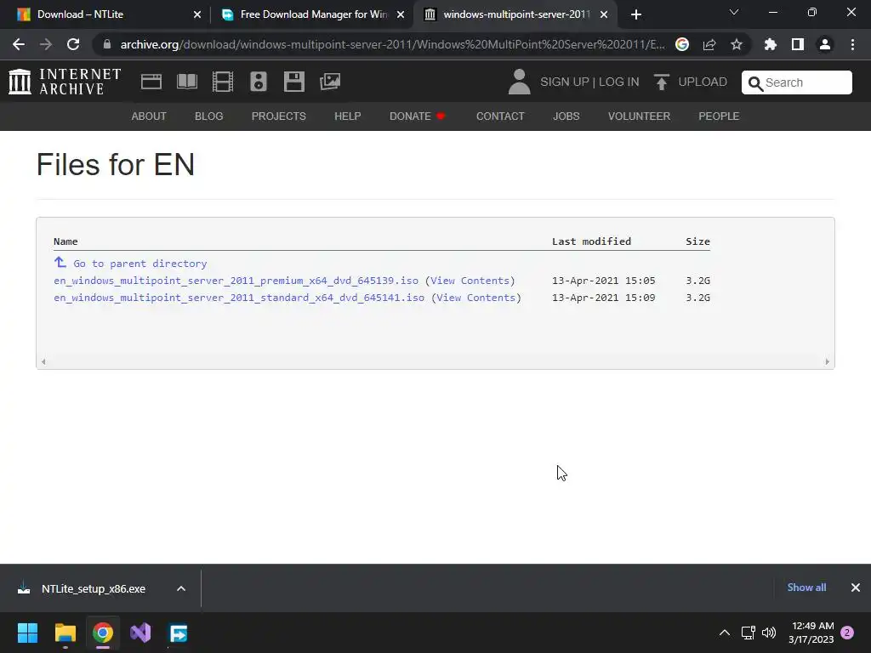Open Chrome extensions puzzle icon

(x=771, y=44)
